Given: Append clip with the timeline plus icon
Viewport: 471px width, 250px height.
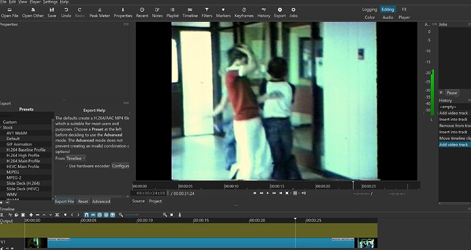Looking at the screenshot, I should pos(31,215).
